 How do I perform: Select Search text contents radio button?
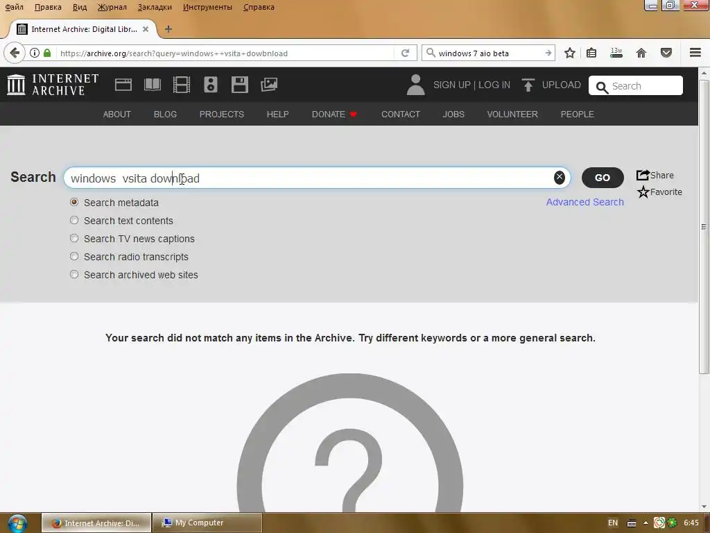(74, 220)
